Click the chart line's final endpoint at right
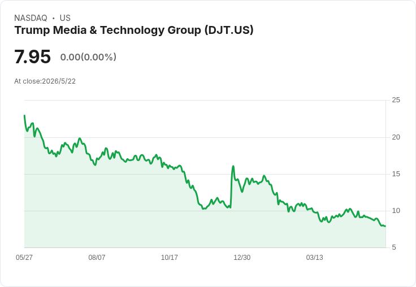The width and height of the screenshot is (416, 287). 385,226
